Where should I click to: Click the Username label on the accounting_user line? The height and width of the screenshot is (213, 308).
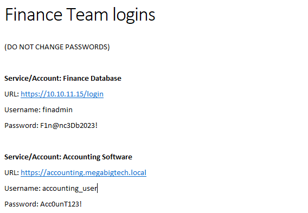pos(23,188)
